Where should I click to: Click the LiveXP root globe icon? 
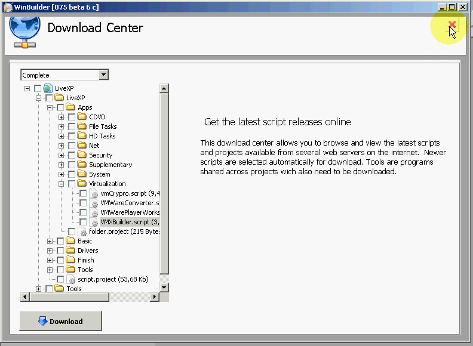click(48, 88)
